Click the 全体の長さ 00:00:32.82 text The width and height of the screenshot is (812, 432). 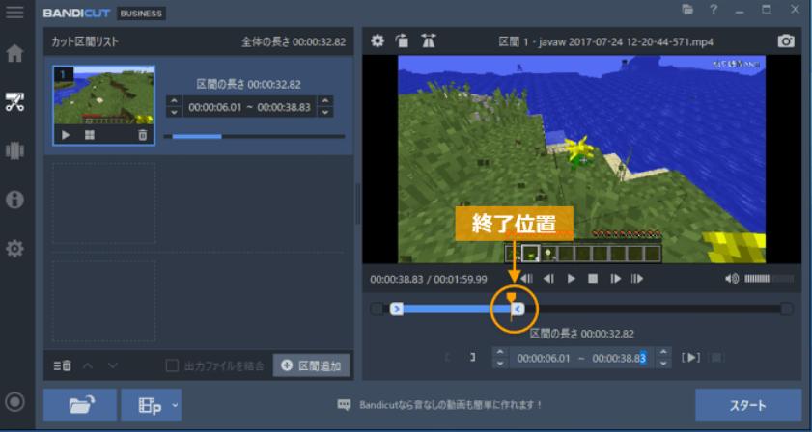pos(294,41)
